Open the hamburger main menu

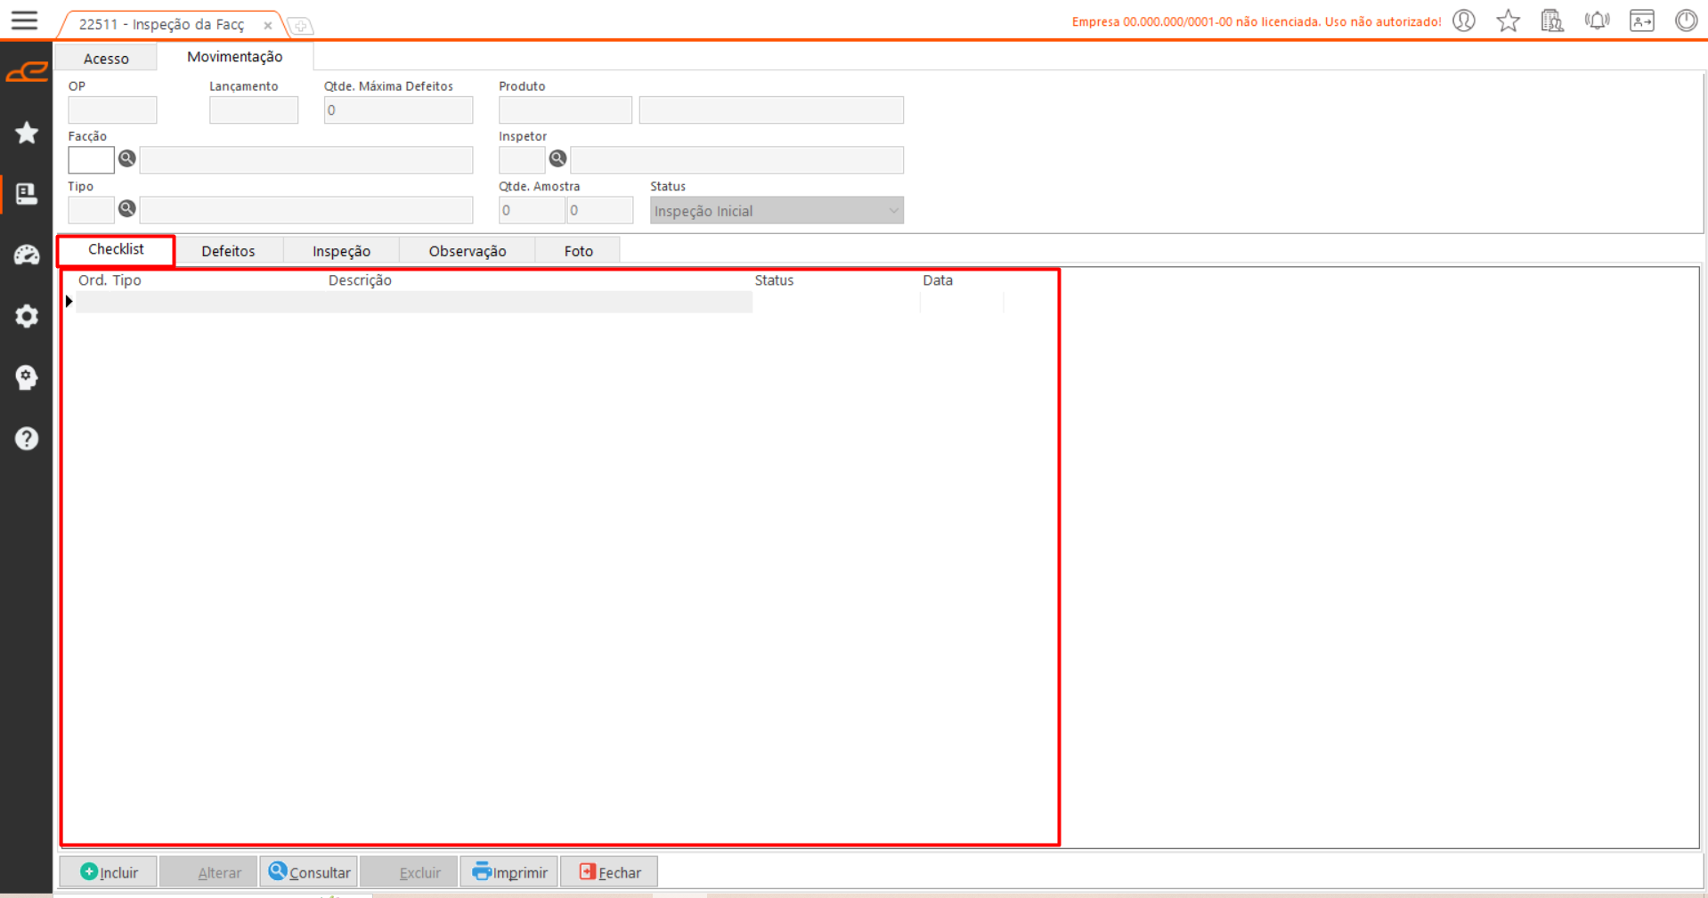(24, 20)
